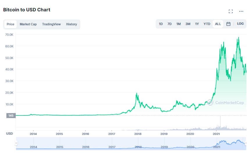Screen dimensions: 252x153
Task: Switch to the TradingView tab
Action: 52,24
